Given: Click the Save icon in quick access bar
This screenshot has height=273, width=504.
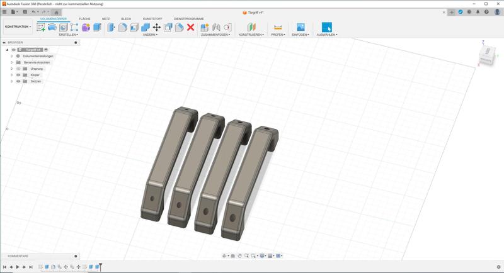Looking at the screenshot, I should 25,12.
